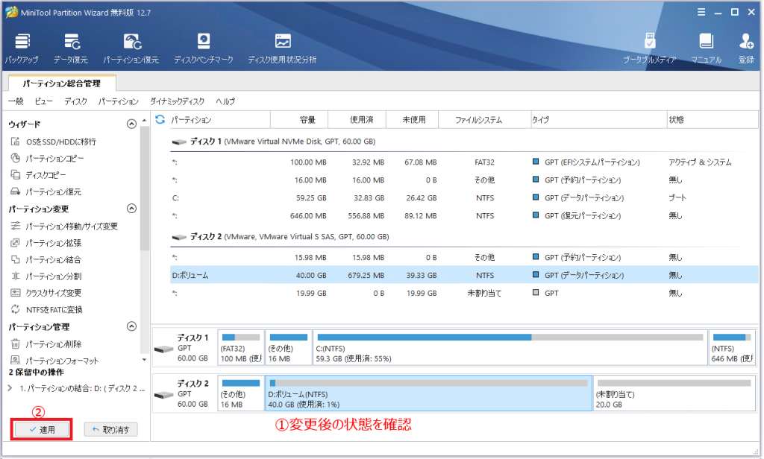Click the 取り消す (Undo) button
764x459 pixels.
pyautogui.click(x=110, y=429)
